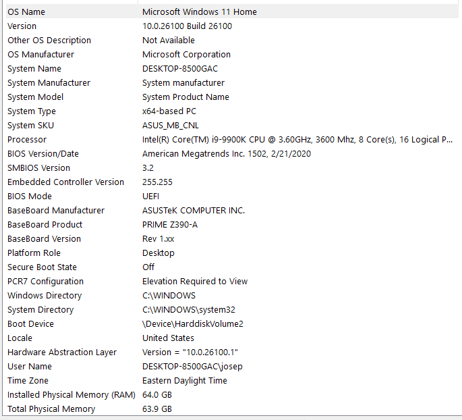The width and height of the screenshot is (462, 420).
Task: Select the PCR7 Configuration label
Action: [45, 281]
